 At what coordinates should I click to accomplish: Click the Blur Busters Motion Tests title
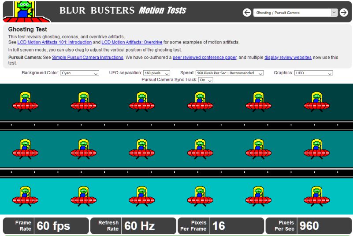(x=123, y=11)
